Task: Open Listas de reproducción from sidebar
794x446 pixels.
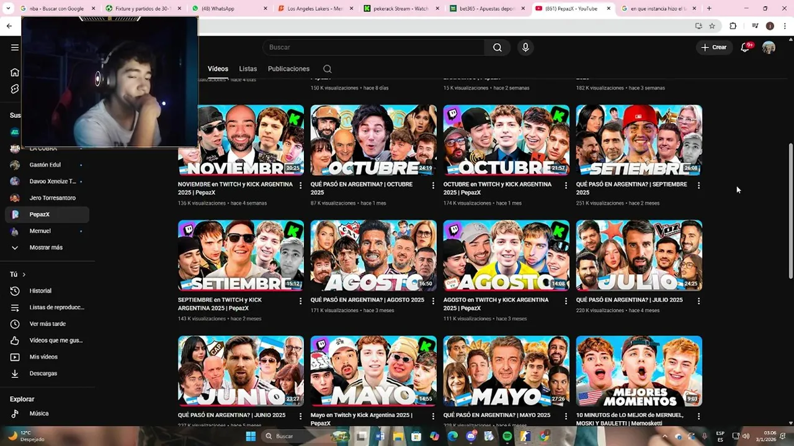Action: click(x=47, y=307)
